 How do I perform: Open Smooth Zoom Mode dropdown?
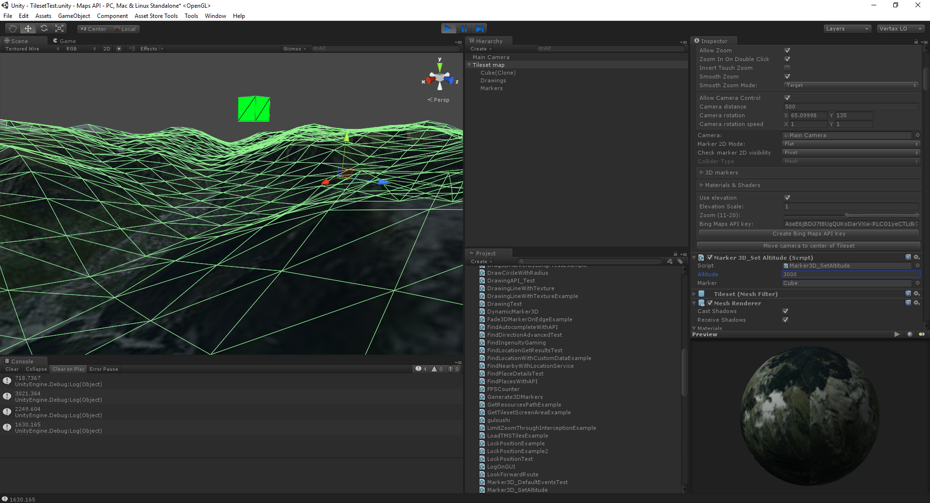pos(851,85)
